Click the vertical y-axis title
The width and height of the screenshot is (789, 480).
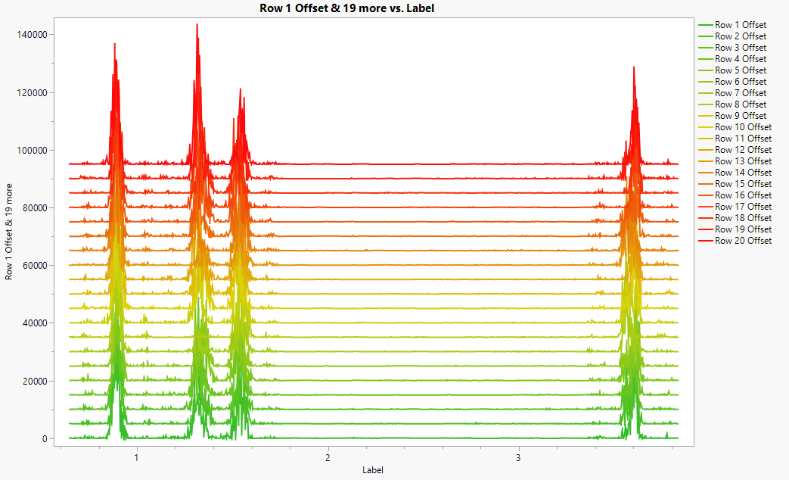8,232
